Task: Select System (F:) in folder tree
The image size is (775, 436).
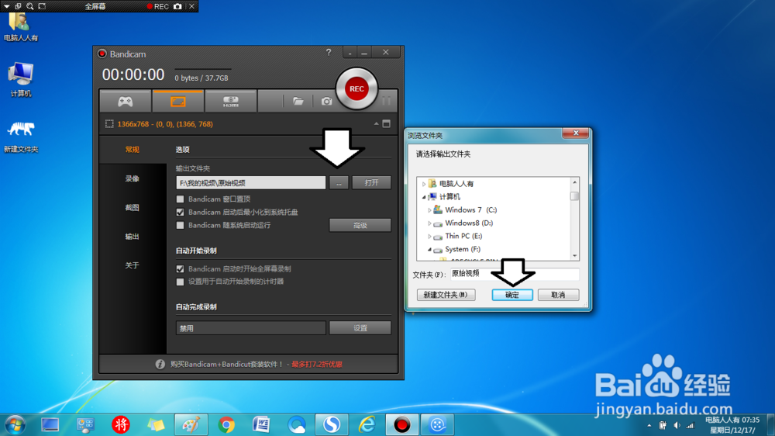Action: click(x=462, y=250)
